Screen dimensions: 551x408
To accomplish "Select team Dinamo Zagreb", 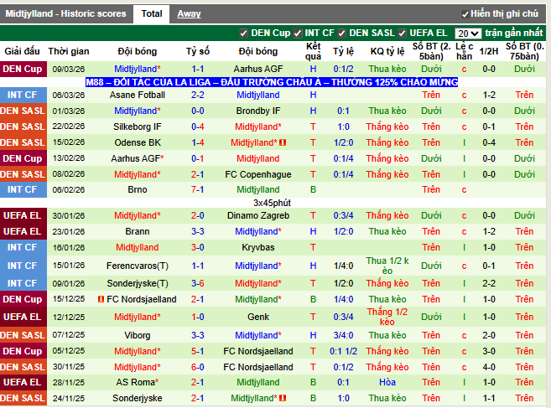I will click(258, 215).
